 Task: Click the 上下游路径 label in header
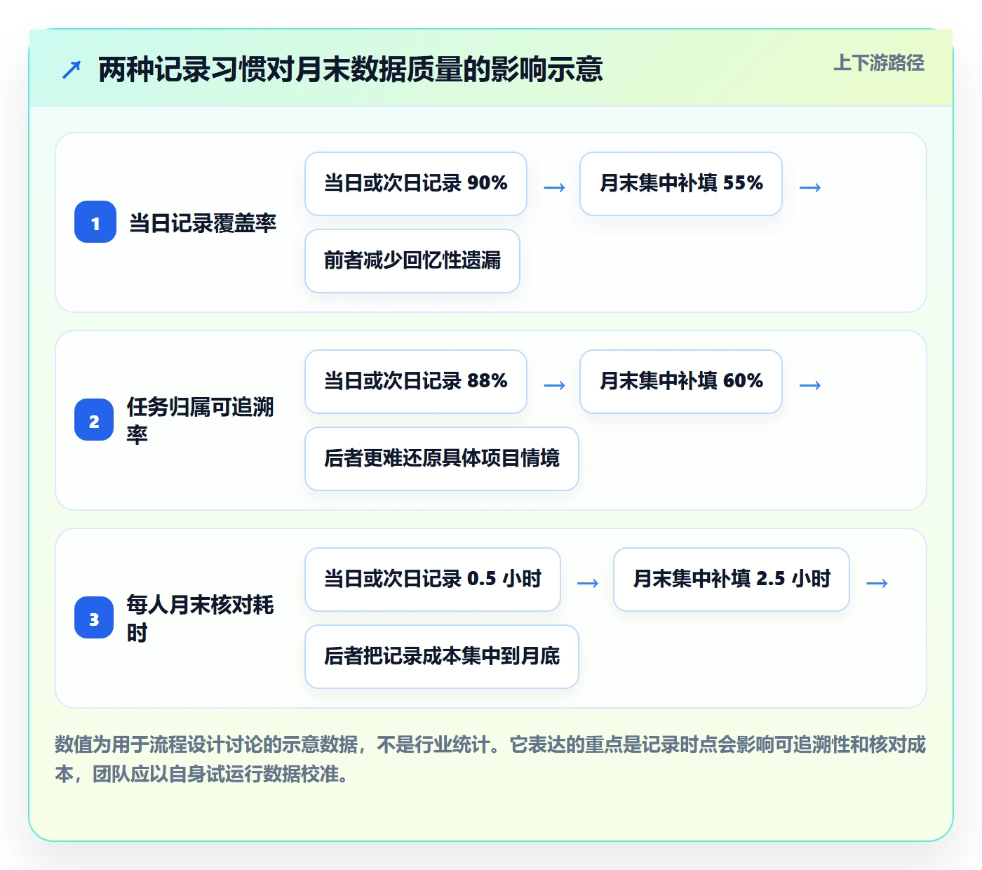point(878,63)
